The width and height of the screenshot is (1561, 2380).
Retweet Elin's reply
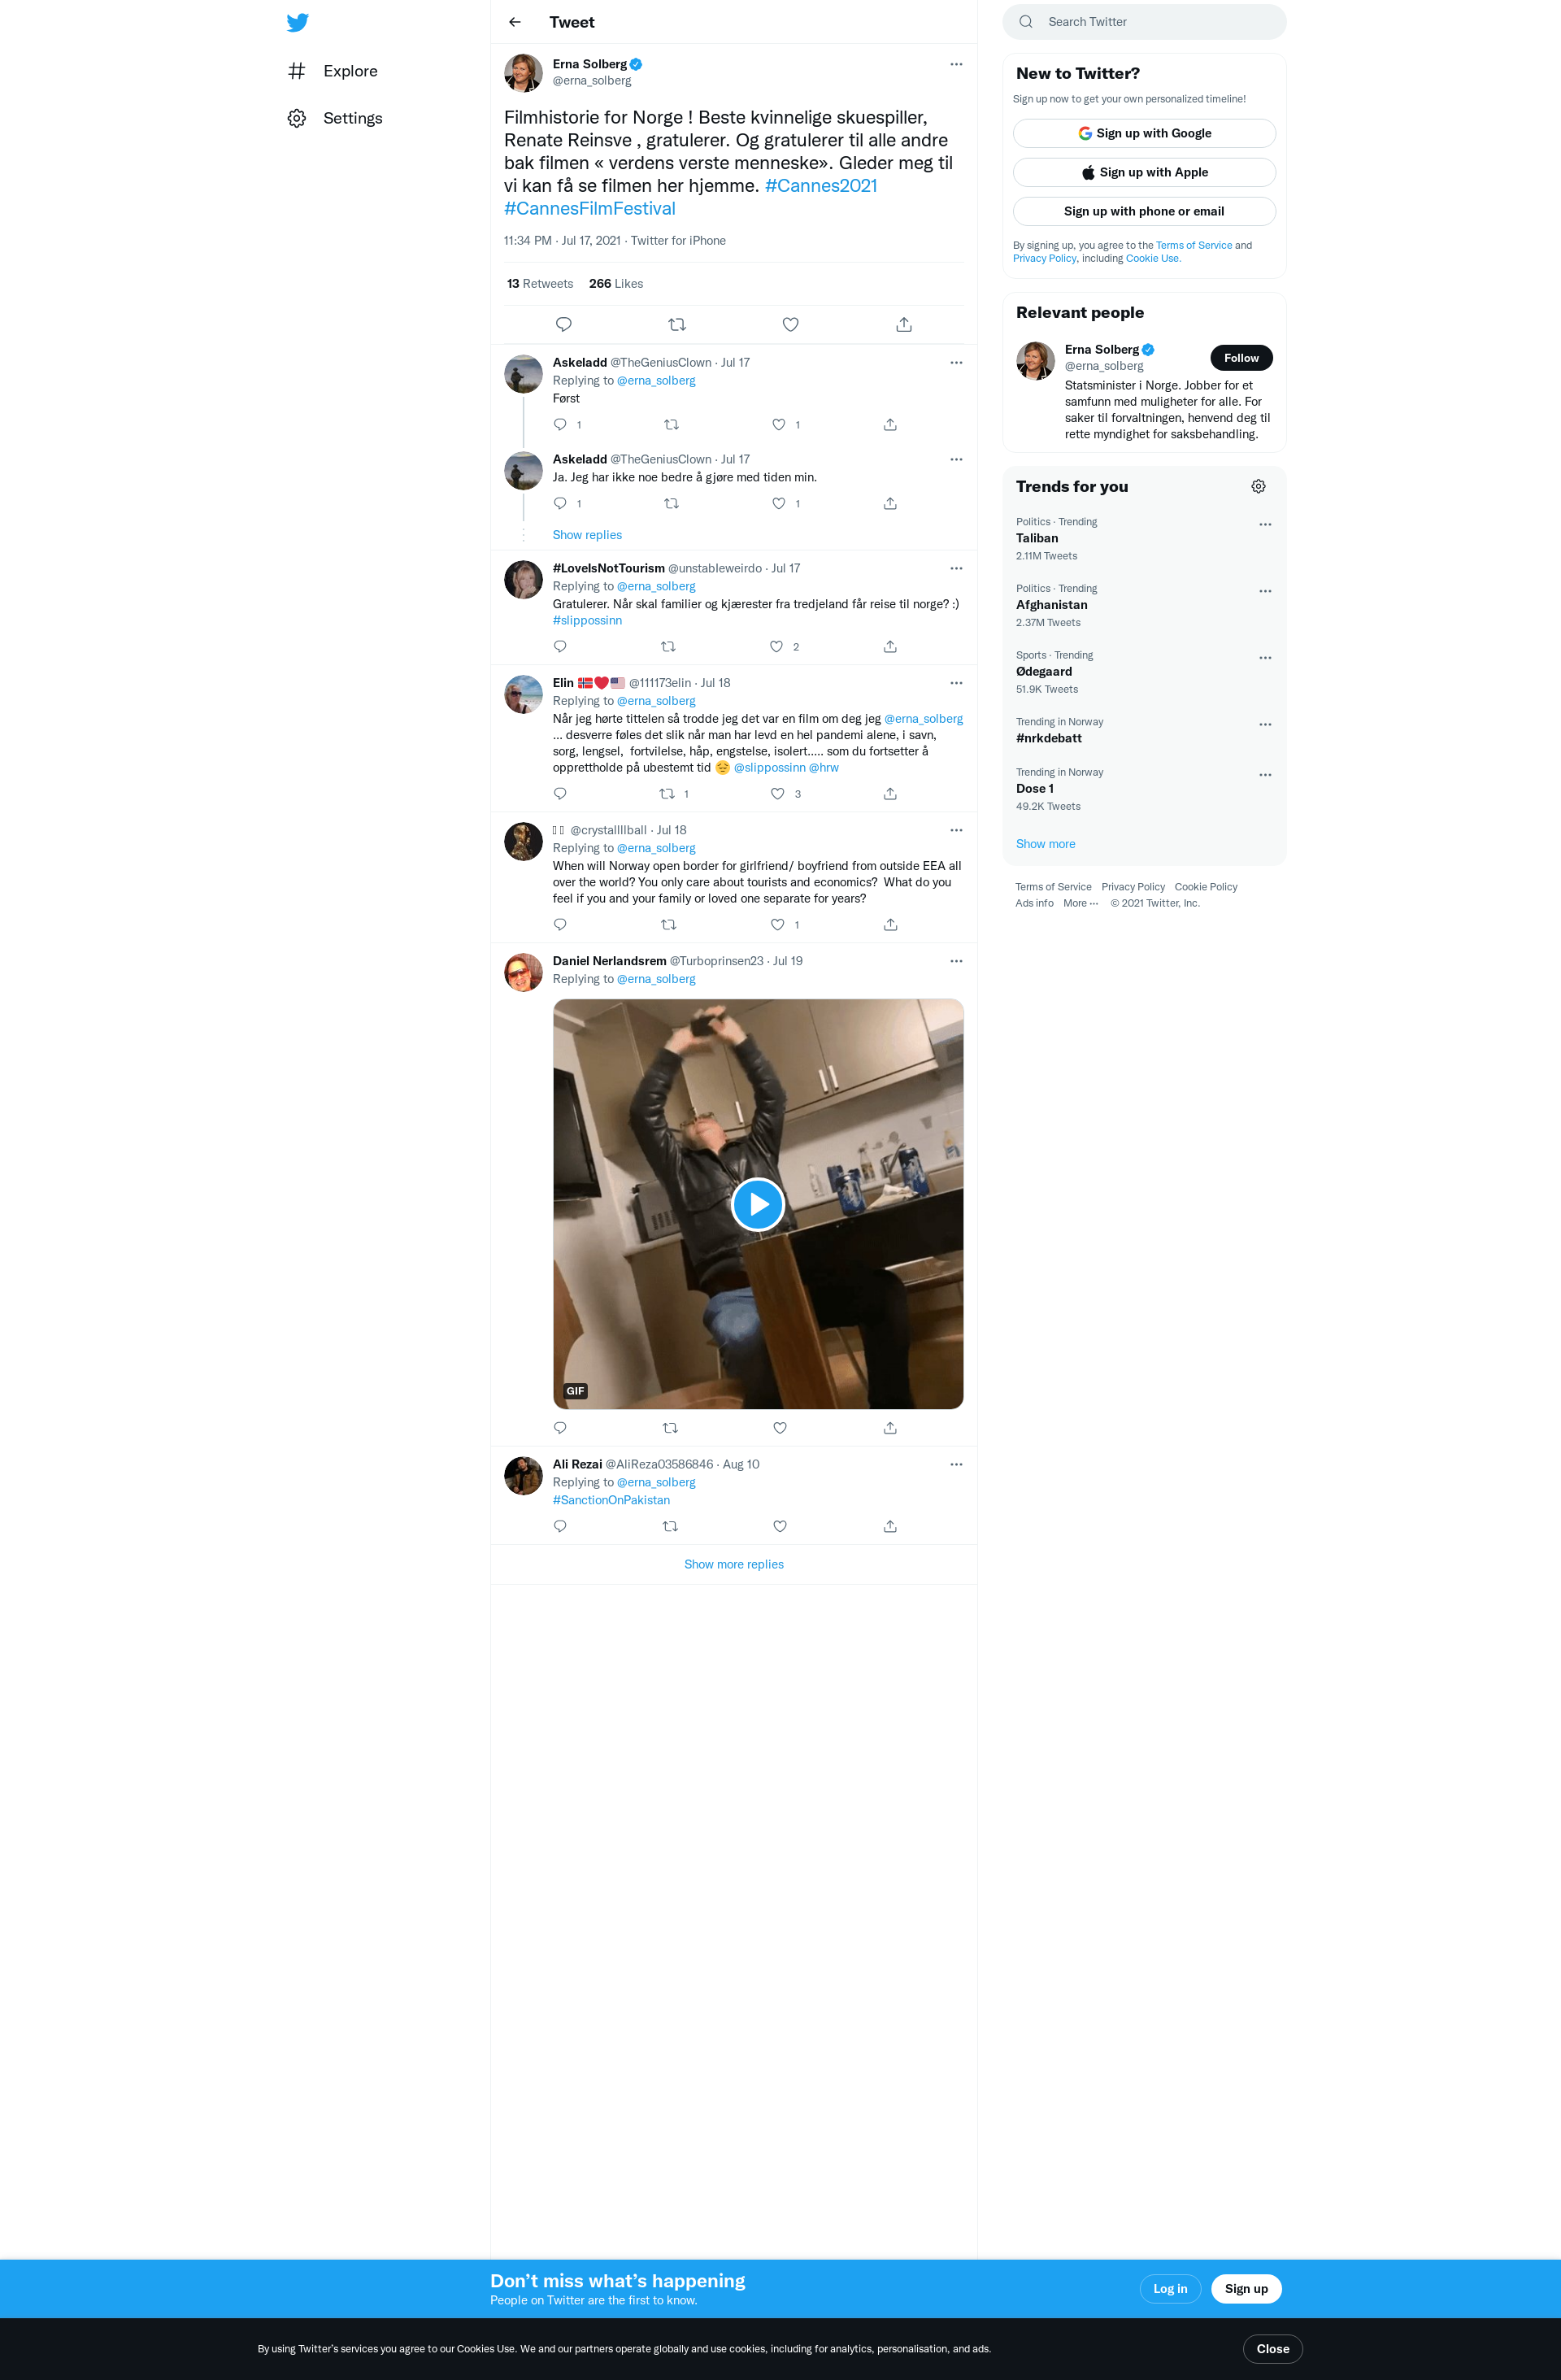667,794
